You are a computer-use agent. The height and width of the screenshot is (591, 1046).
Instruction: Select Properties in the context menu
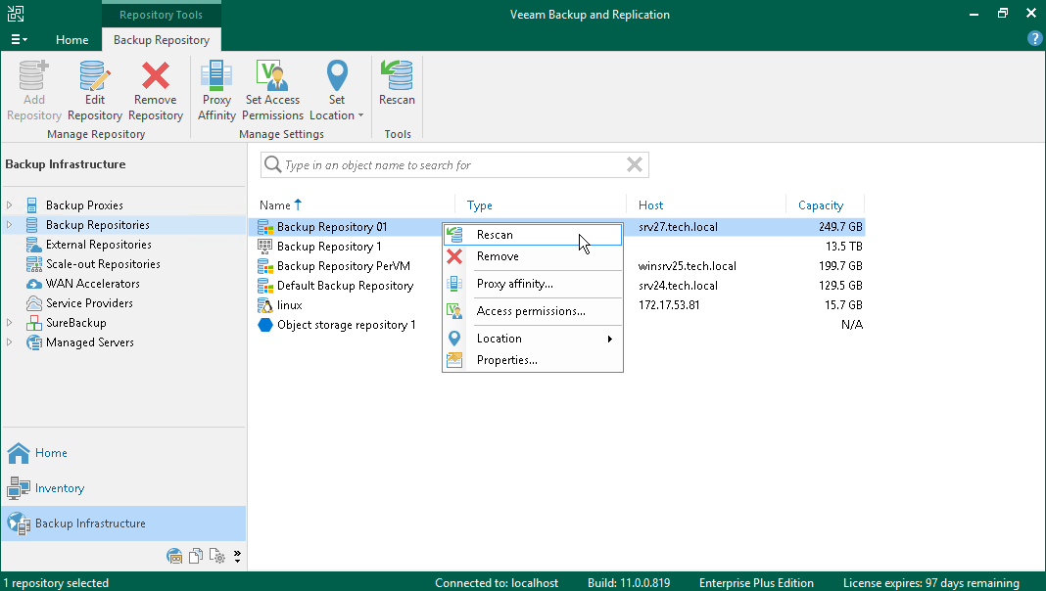click(506, 360)
